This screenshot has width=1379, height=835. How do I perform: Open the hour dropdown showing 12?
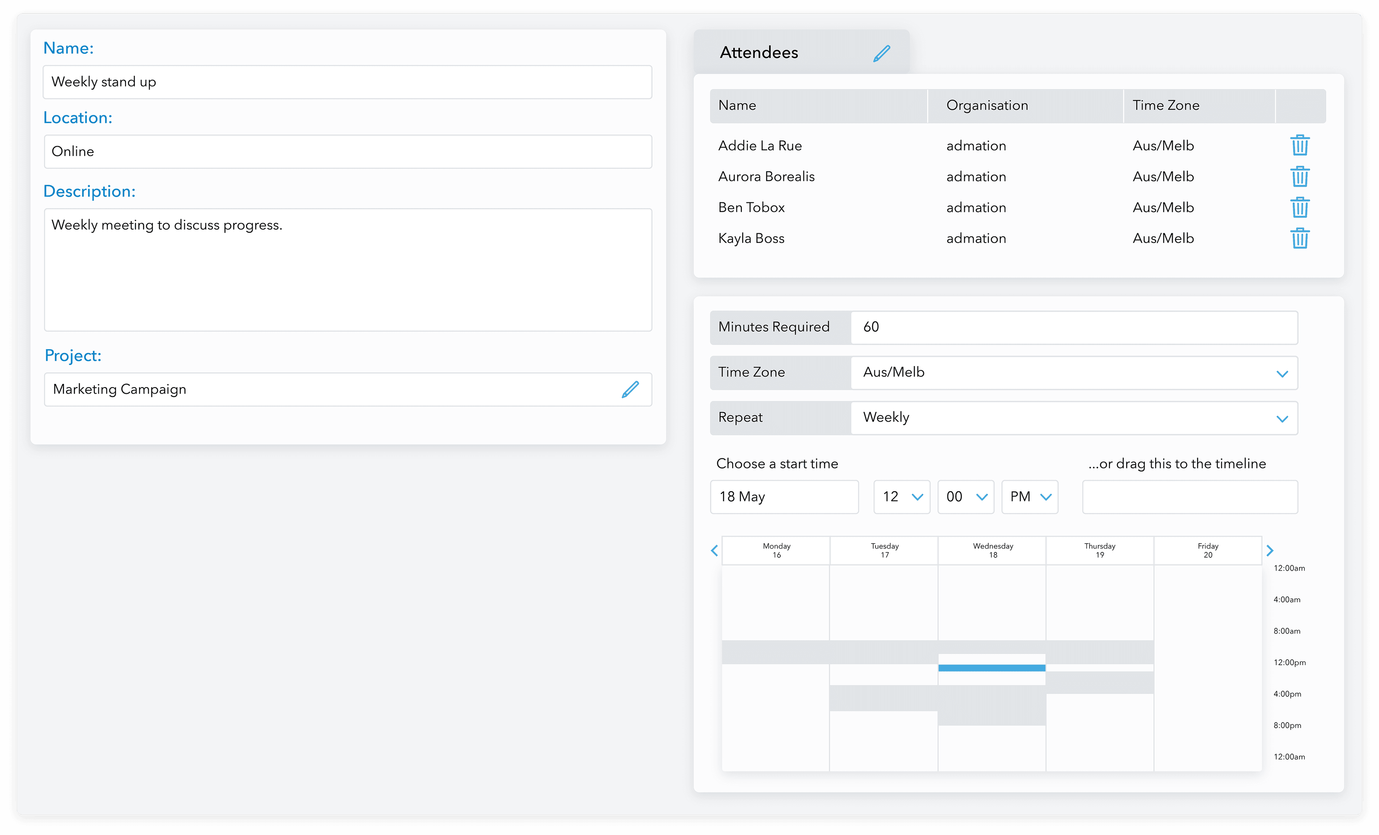902,497
